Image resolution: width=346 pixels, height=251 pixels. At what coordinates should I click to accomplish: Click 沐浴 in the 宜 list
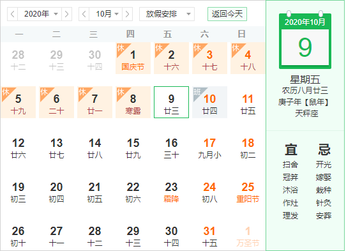290,190
